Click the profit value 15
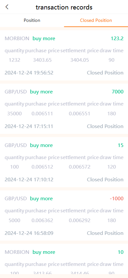This screenshot has width=128, height=278. (x=121, y=145)
